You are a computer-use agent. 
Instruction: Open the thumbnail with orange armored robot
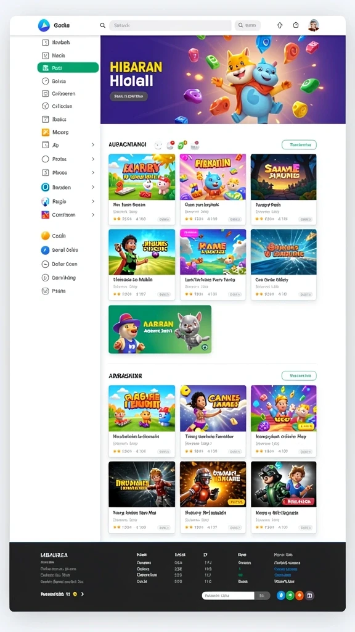(x=213, y=484)
